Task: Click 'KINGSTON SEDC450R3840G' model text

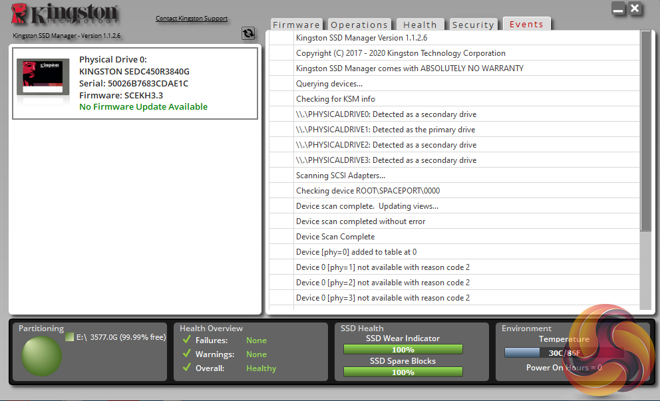Action: tap(134, 72)
